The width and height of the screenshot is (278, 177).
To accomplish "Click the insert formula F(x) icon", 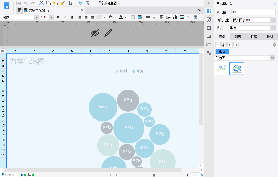I will pyautogui.click(x=168, y=17).
